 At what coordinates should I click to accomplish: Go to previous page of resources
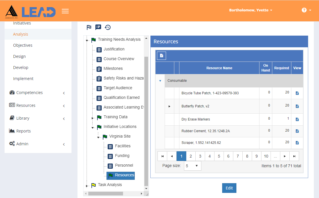[x=172, y=156]
